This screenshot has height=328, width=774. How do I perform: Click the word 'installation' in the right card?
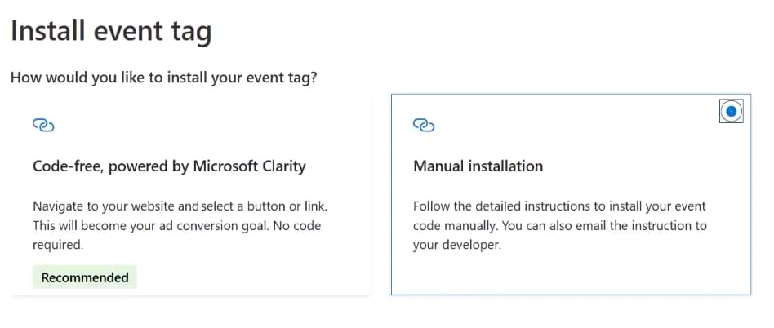point(505,166)
